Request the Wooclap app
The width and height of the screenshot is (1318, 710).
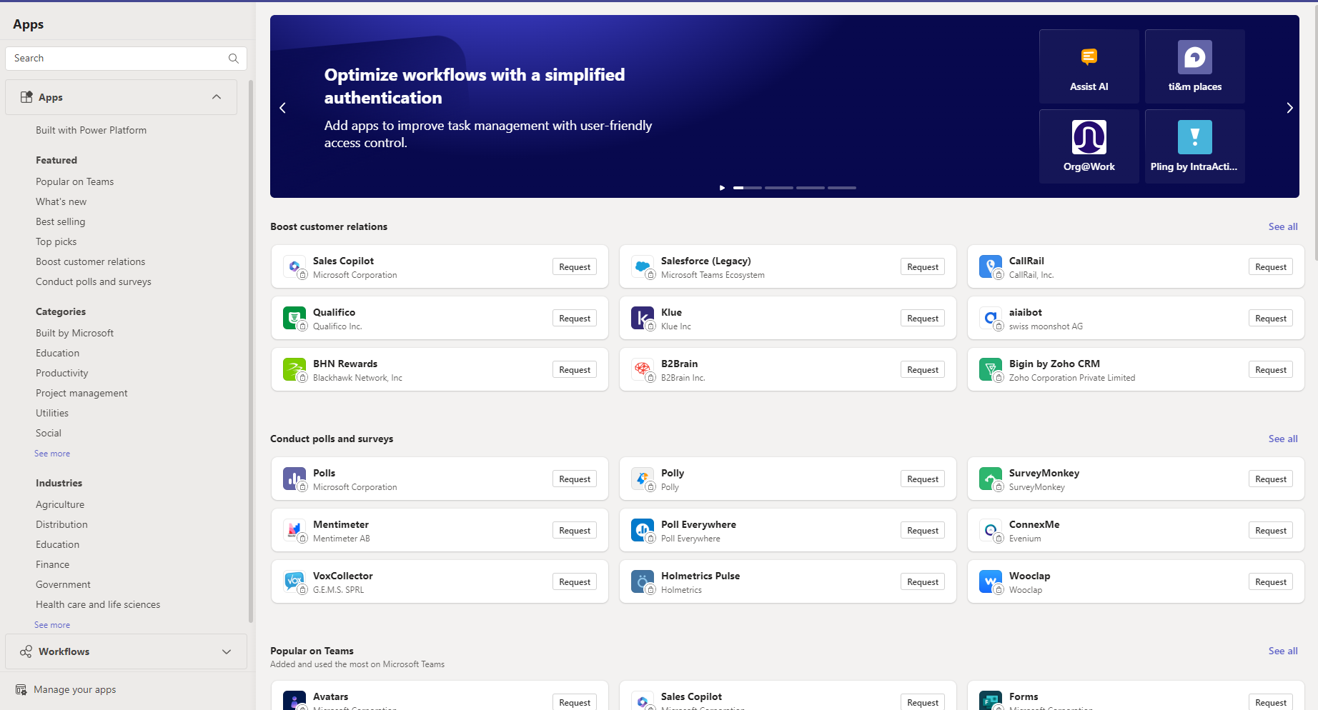(x=1271, y=582)
